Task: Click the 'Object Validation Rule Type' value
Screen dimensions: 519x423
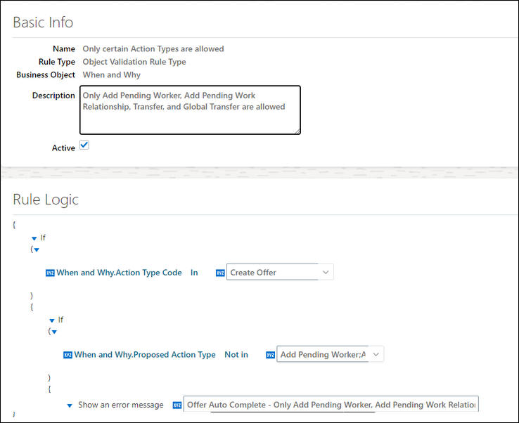Action: pyautogui.click(x=134, y=62)
